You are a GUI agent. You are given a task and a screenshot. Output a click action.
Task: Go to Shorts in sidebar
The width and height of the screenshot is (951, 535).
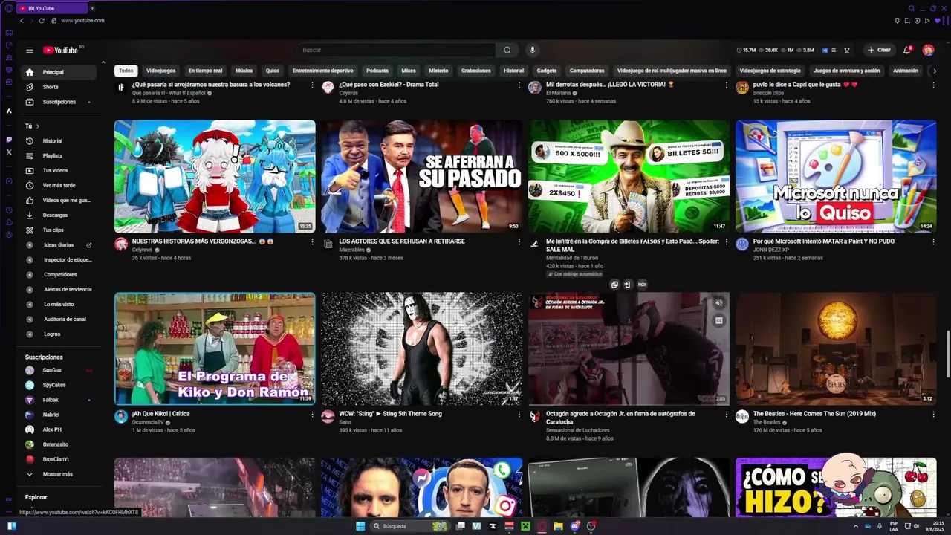tap(60, 87)
